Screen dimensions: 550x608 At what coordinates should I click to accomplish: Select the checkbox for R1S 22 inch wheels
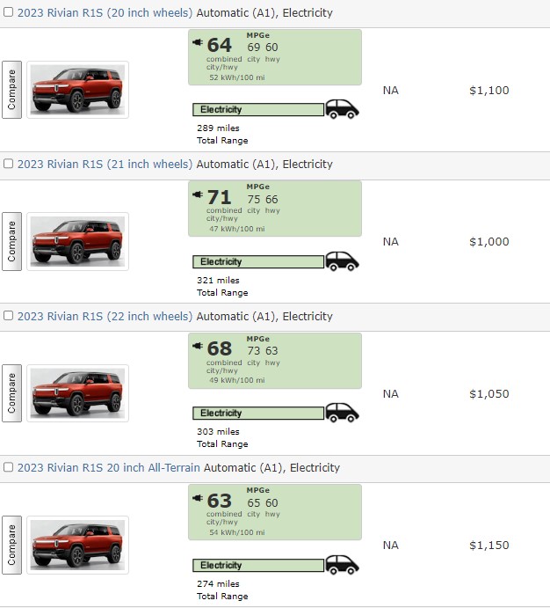point(9,316)
